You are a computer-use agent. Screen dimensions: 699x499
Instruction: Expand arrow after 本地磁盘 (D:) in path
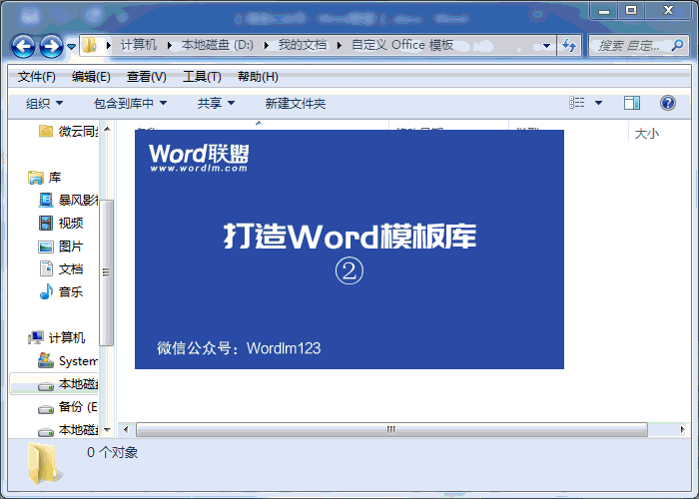click(267, 46)
